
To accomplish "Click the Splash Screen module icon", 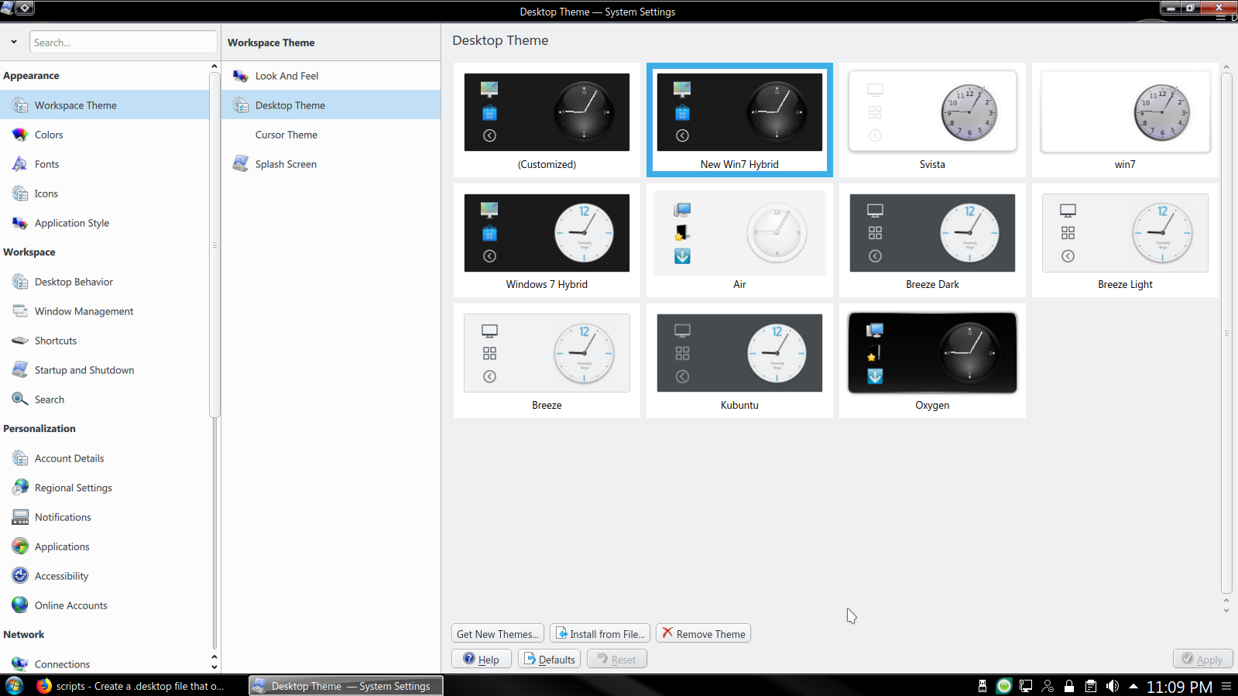I will [241, 164].
